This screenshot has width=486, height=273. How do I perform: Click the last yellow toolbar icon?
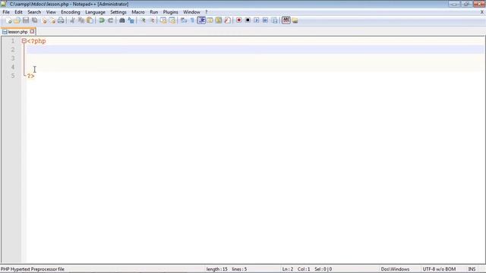[295, 20]
